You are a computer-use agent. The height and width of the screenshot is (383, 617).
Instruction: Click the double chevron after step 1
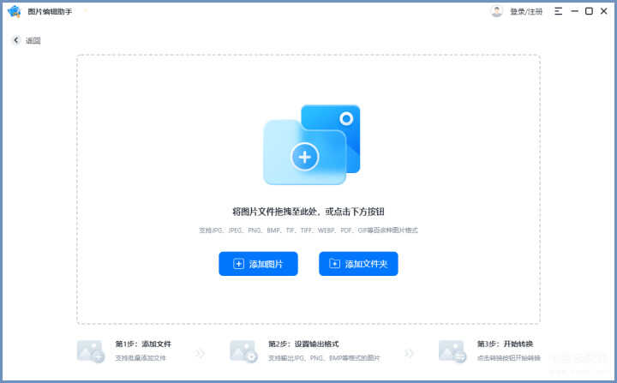point(200,353)
